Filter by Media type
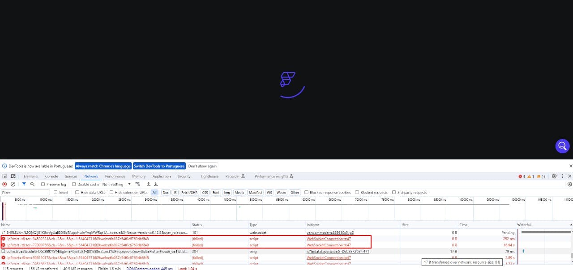Image resolution: width=573 pixels, height=270 pixels. pos(239,193)
